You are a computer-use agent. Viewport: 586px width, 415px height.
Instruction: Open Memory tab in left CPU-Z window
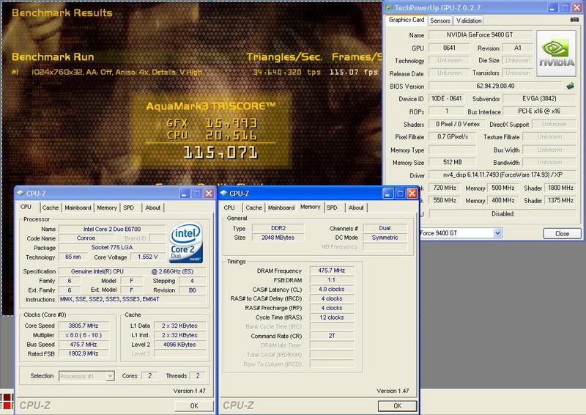click(x=107, y=207)
